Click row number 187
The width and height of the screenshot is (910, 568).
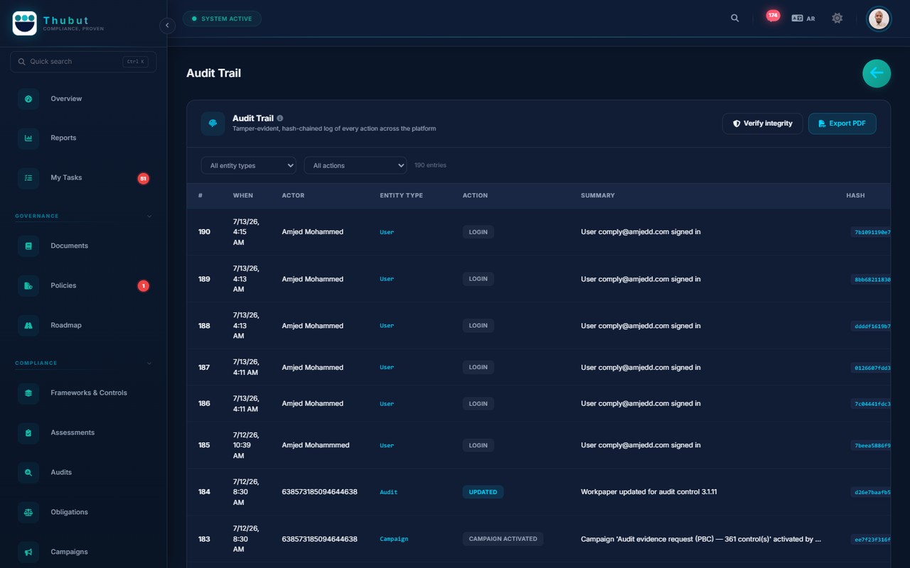point(204,368)
